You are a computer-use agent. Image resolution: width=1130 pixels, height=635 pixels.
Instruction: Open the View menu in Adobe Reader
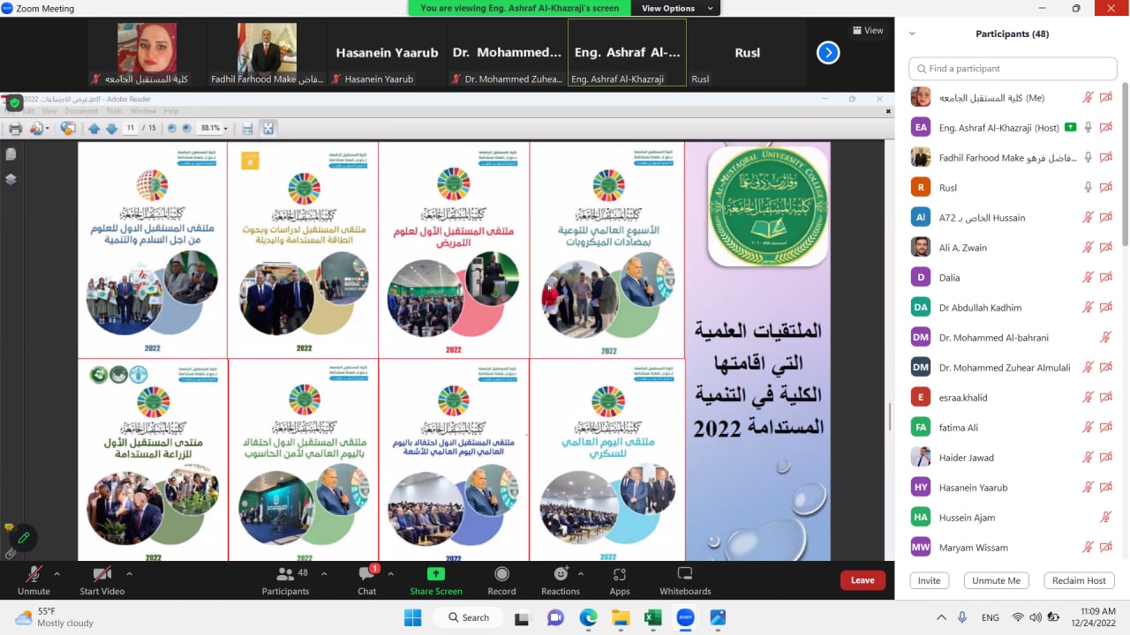pyautogui.click(x=49, y=111)
